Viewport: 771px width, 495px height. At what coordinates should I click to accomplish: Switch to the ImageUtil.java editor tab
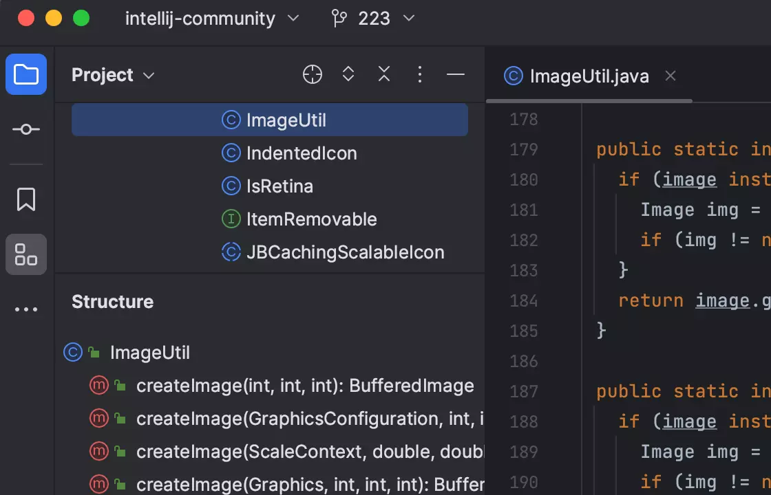(589, 76)
